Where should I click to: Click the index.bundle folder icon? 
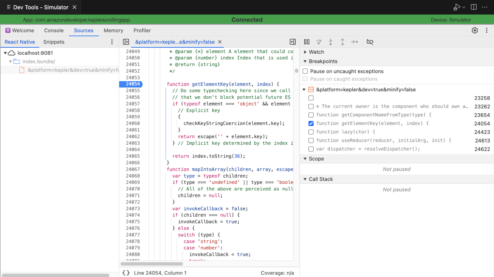[x=17, y=61]
